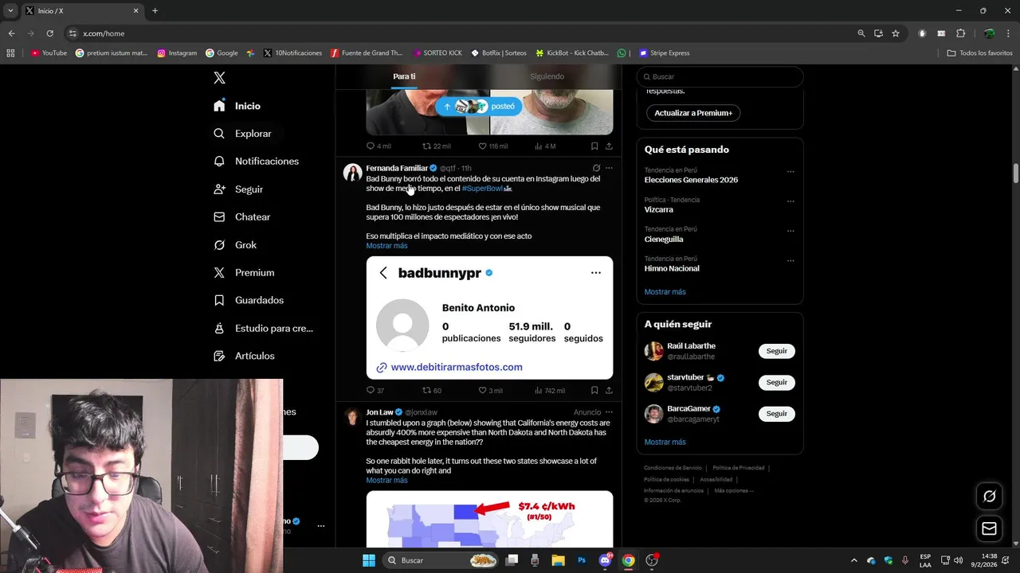The width and height of the screenshot is (1020, 573).
Task: Open Notificaciones in sidebar
Action: (257, 161)
